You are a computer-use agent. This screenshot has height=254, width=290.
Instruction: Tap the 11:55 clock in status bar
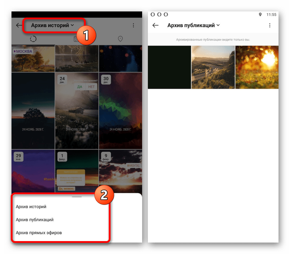pos(271,15)
